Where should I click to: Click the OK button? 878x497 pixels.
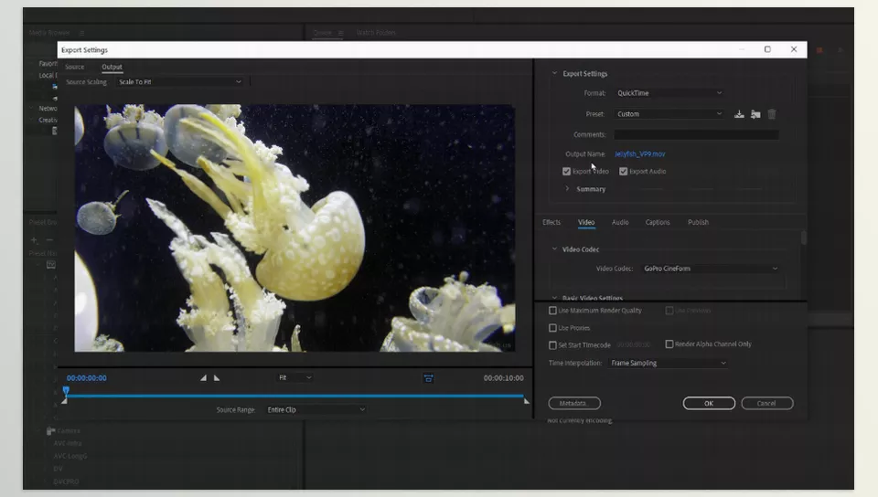(x=709, y=403)
